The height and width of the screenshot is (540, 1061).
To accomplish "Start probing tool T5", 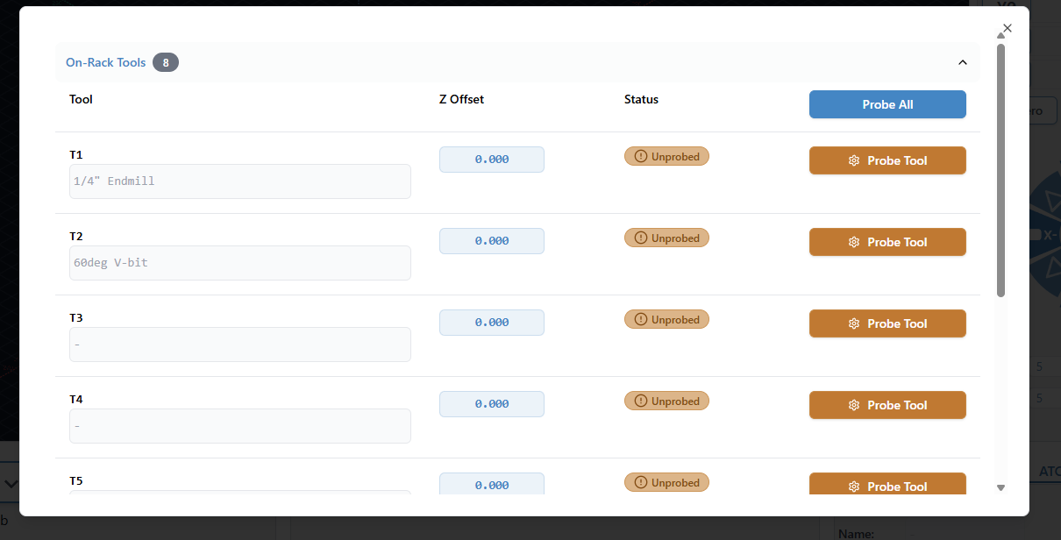I will pos(887,485).
